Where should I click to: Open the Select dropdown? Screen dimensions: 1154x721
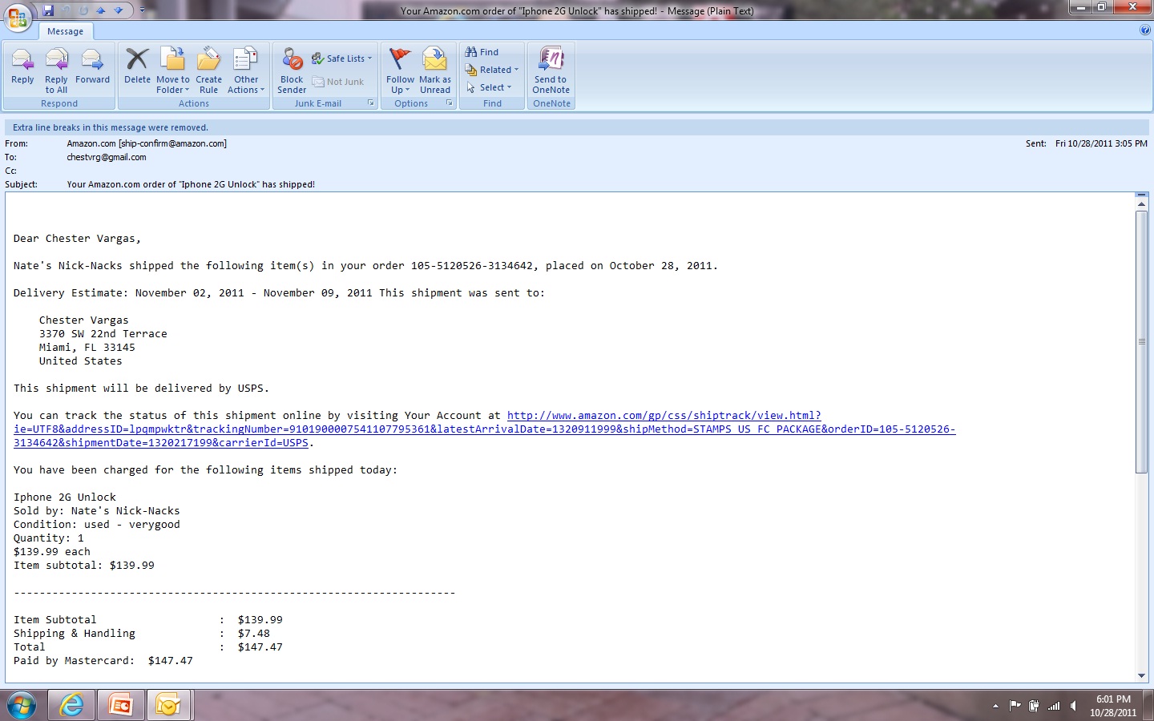pyautogui.click(x=489, y=87)
